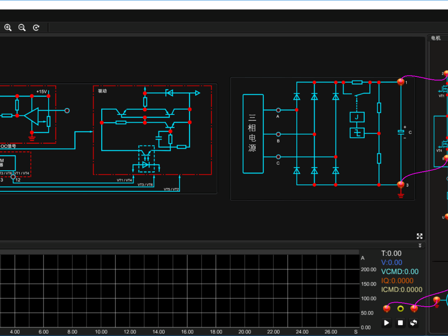Click the capacitor C symbol
The width and height of the screenshot is (448, 336).
coord(401,132)
